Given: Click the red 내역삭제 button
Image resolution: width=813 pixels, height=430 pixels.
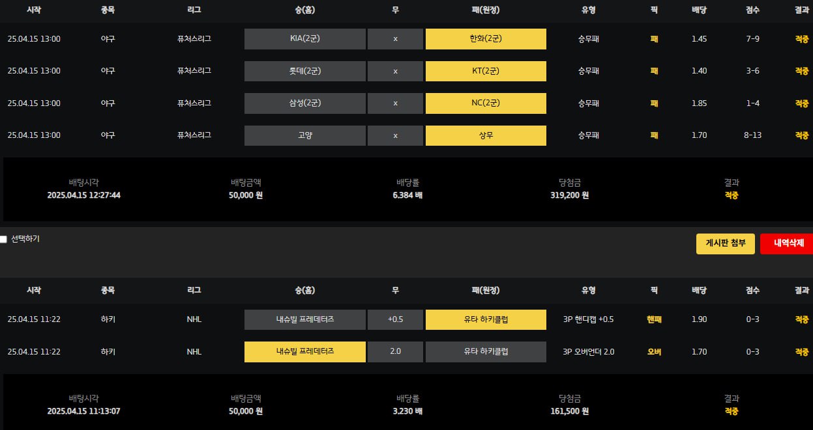Looking at the screenshot, I should [x=786, y=243].
